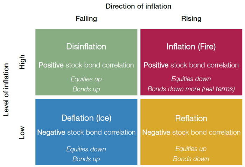
Task: Select the Deflation (Ice) title
Action: pyautogui.click(x=86, y=118)
